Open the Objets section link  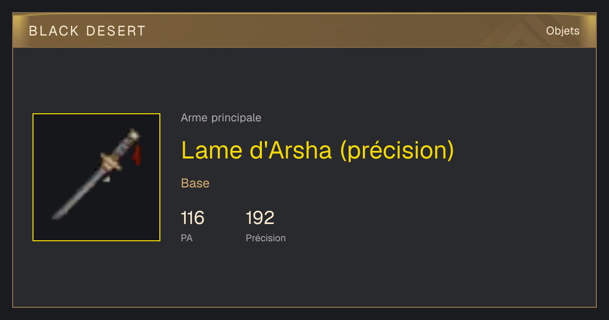(x=563, y=31)
